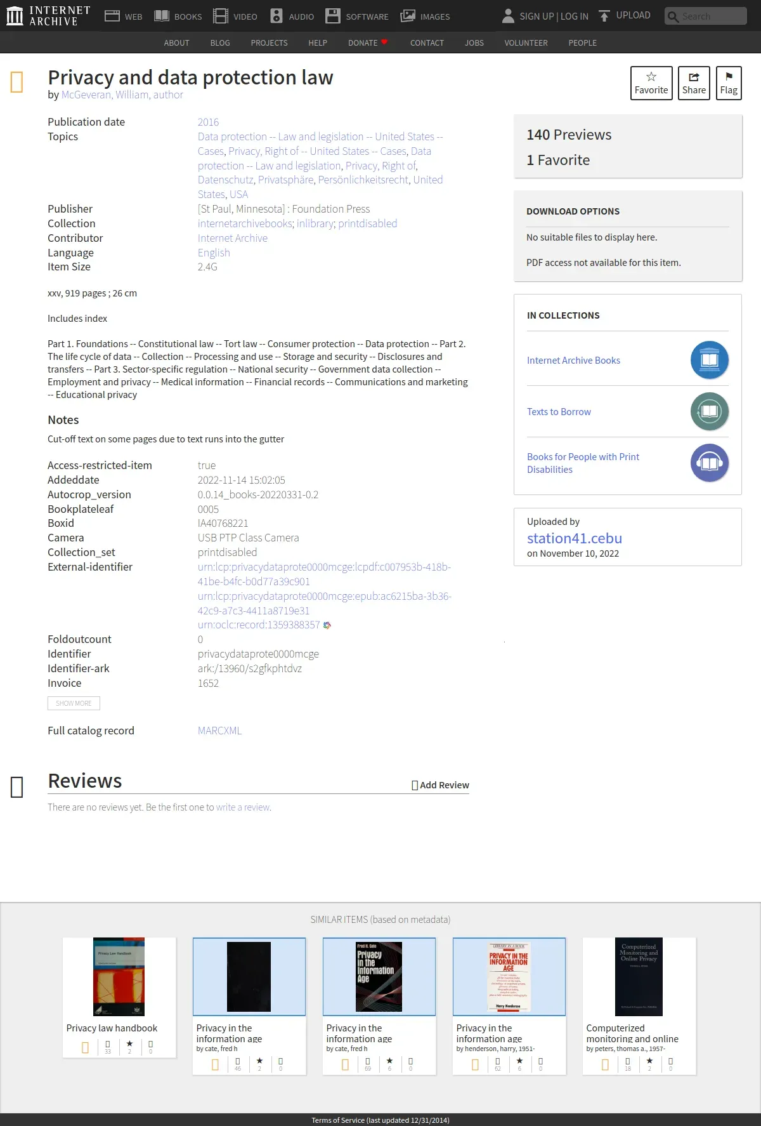Click the Upload arrow icon
Viewport: 761px width, 1126px height.
pos(604,16)
